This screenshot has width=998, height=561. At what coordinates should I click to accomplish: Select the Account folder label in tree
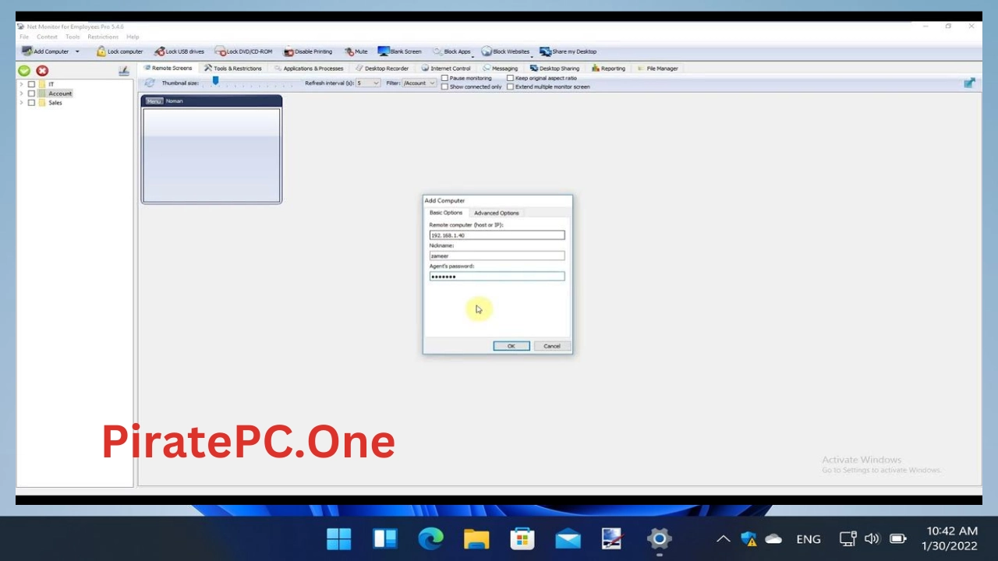tap(60, 93)
